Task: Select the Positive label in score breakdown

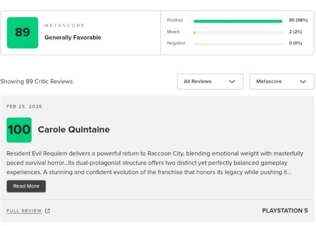Action: [x=175, y=20]
